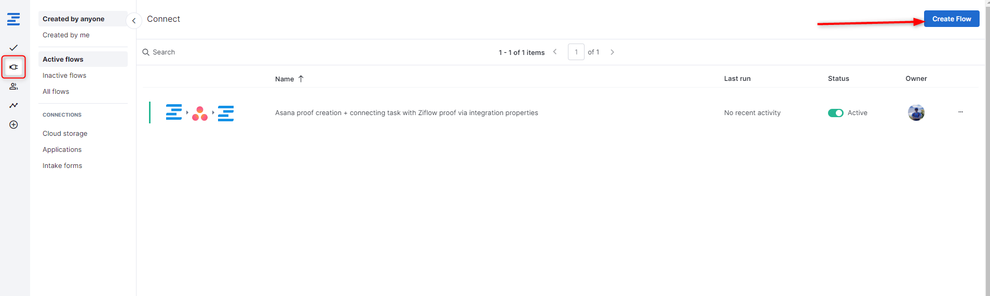Click the plus circle icon in sidebar
The width and height of the screenshot is (990, 296).
click(13, 125)
